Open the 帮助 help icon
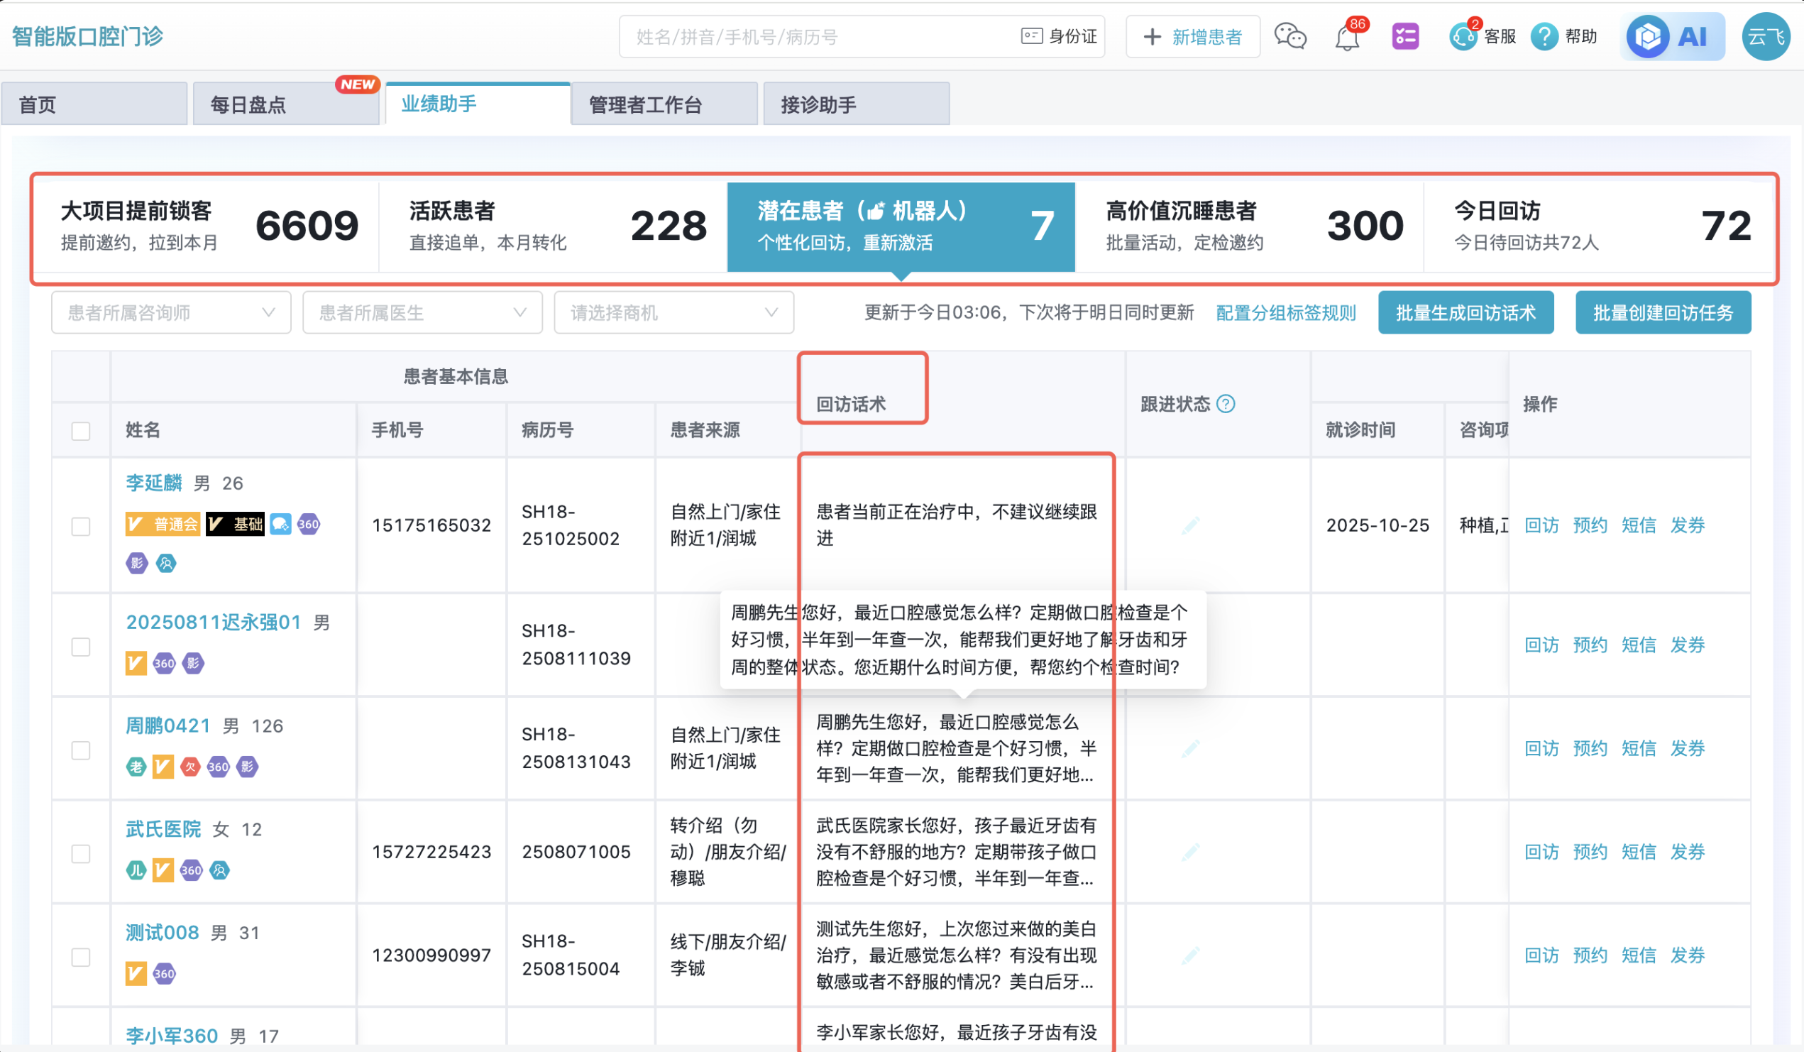This screenshot has height=1052, width=1804. click(x=1564, y=35)
